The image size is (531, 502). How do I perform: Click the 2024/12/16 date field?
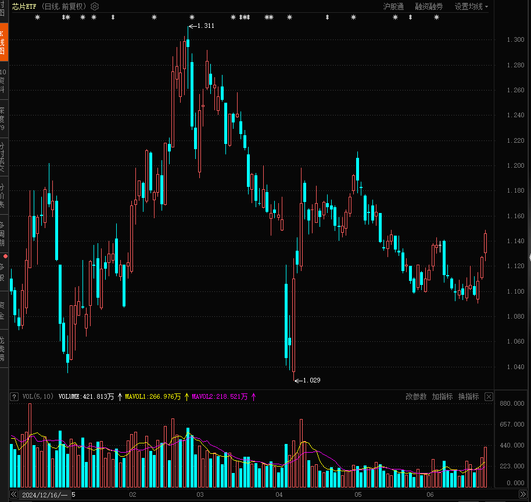[45, 495]
